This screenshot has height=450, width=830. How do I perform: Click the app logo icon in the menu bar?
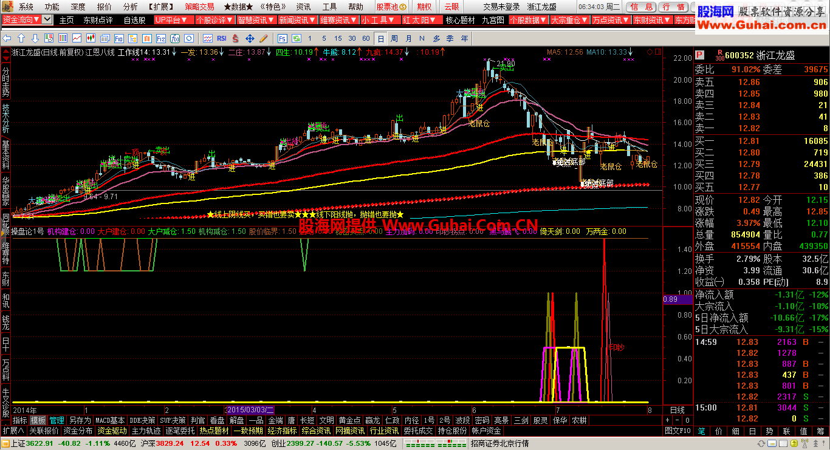click(x=6, y=7)
